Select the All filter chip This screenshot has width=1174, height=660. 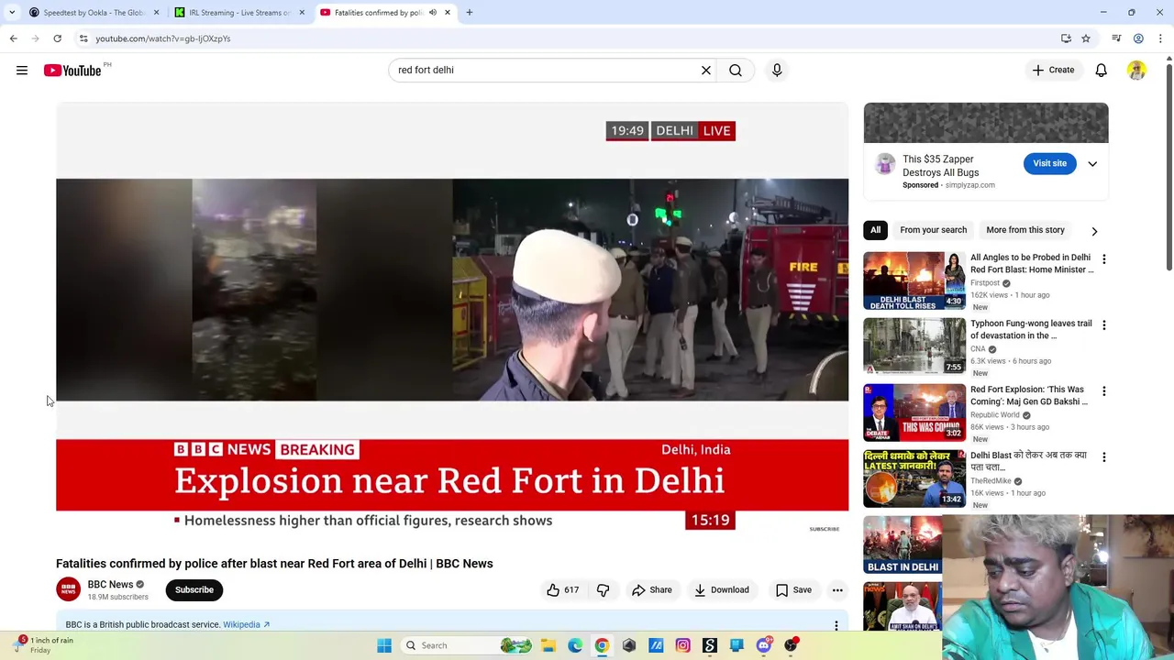(875, 230)
